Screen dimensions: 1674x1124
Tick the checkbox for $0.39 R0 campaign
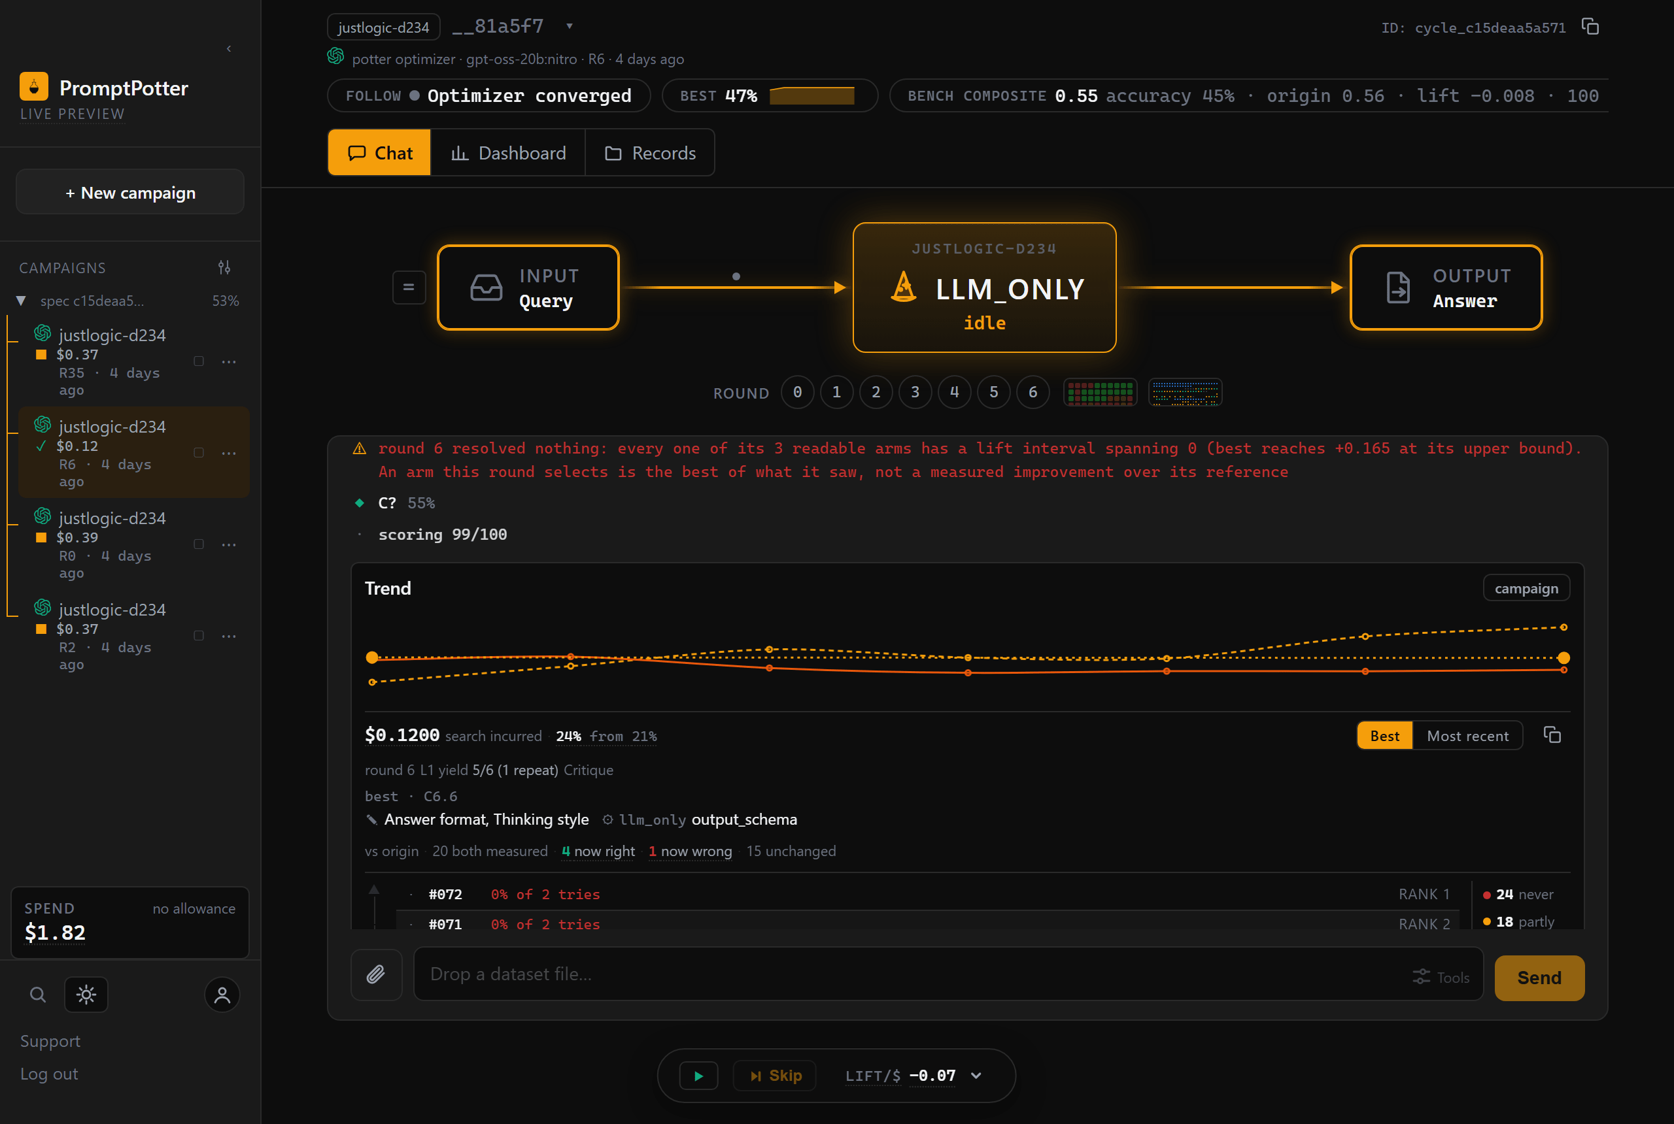[199, 544]
